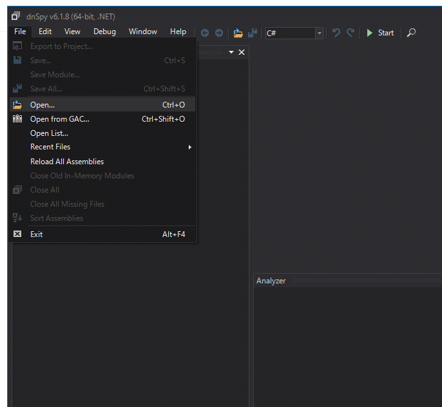Open the Debug menu
This screenshot has width=442, height=407.
[104, 32]
